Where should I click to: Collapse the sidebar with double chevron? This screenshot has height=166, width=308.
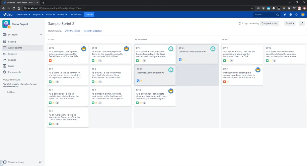[40, 162]
